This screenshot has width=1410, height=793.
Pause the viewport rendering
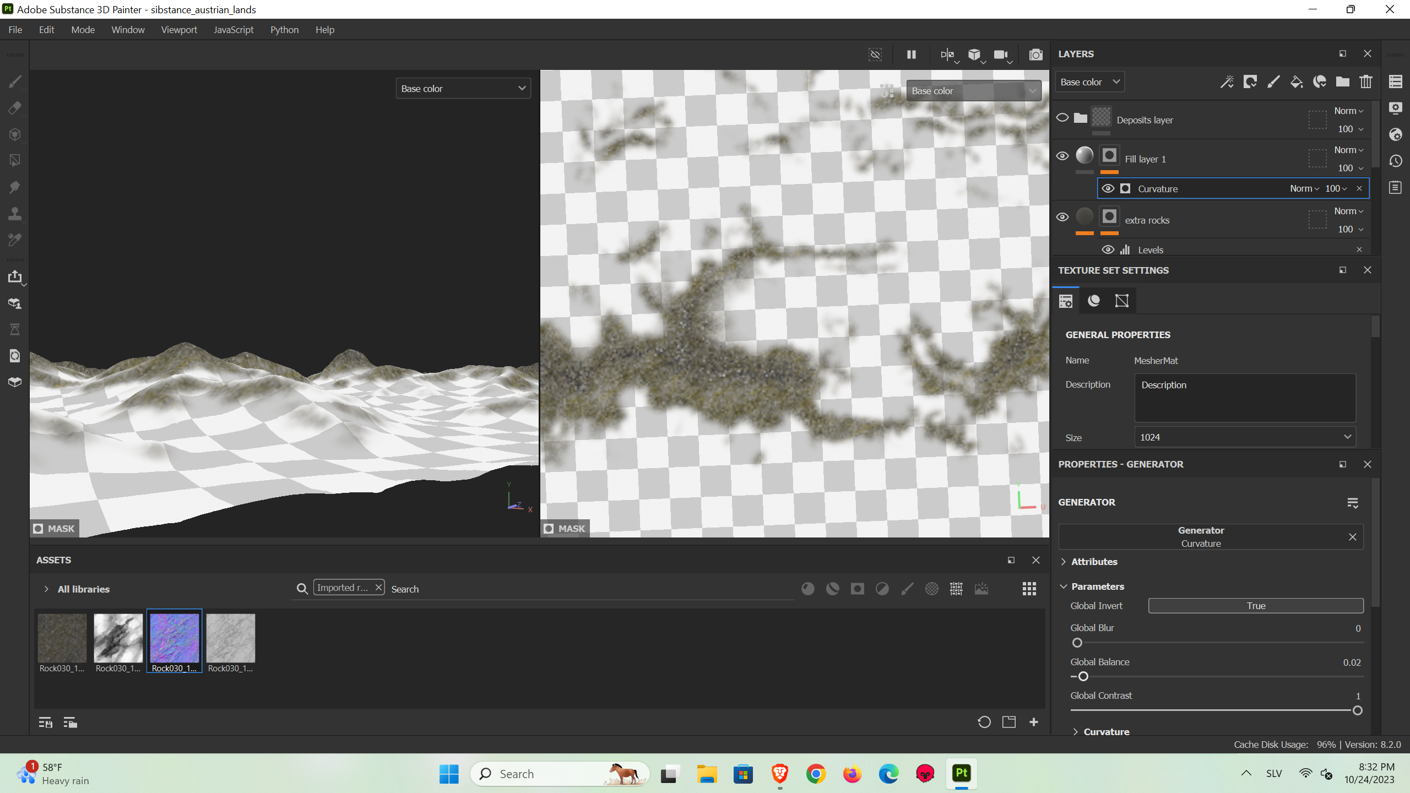click(912, 55)
